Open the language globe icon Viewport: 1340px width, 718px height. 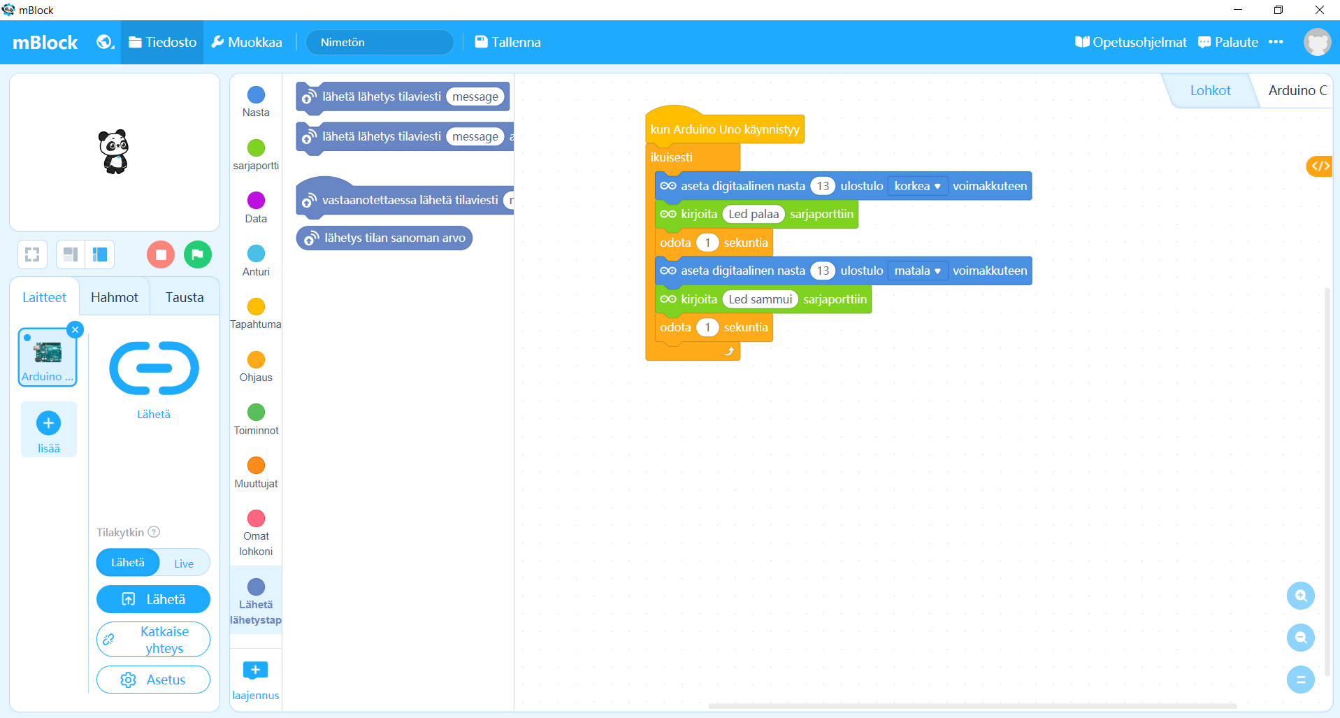[105, 42]
